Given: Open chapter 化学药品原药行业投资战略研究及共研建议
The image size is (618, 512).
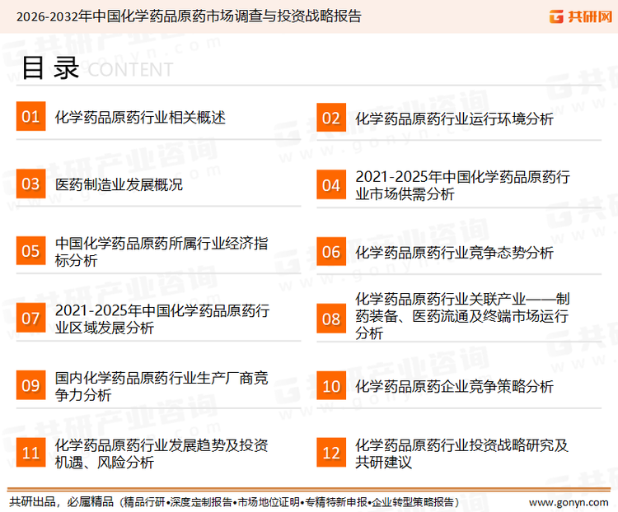Looking at the screenshot, I should coord(462,454).
